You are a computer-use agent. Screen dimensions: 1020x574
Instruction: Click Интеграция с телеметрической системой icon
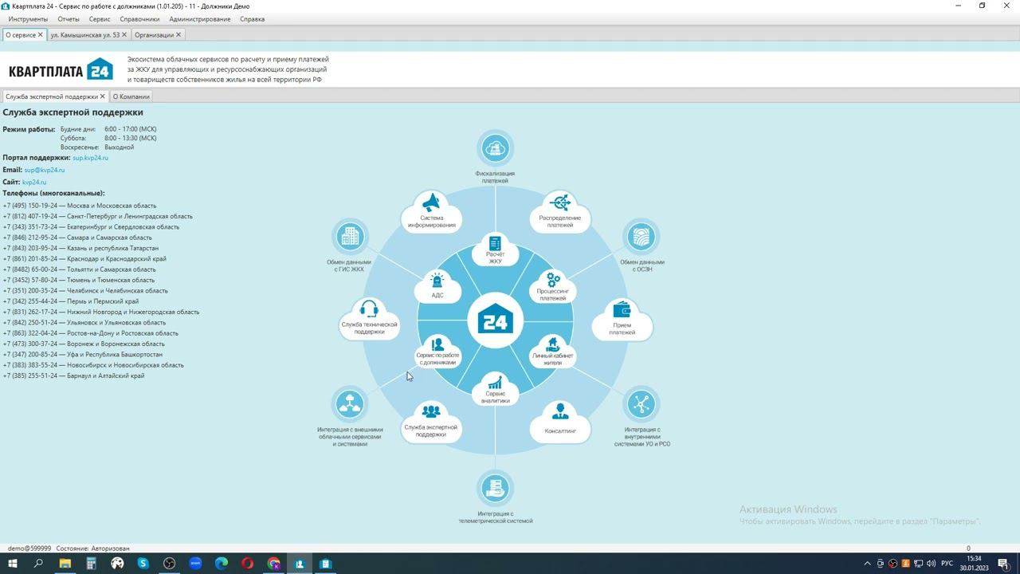495,488
